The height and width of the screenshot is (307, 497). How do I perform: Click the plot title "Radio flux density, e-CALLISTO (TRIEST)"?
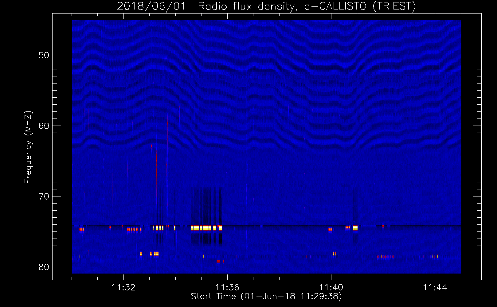pos(307,6)
